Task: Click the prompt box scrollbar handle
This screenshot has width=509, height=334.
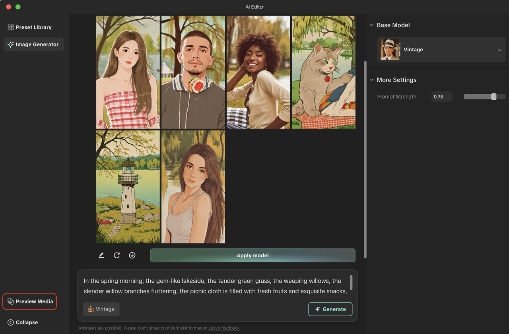Action: click(x=351, y=282)
